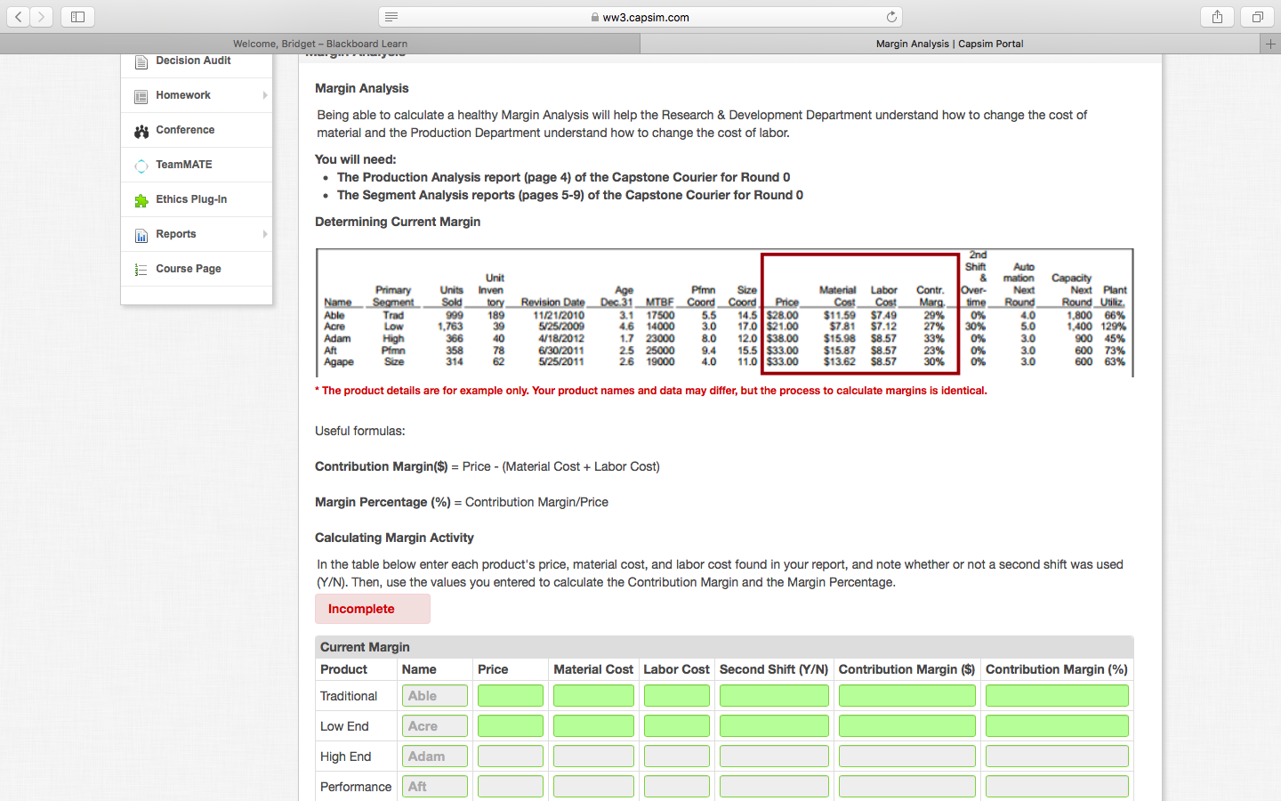This screenshot has width=1281, height=801.
Task: Switch to the Blackboard Learn tab
Action: pyautogui.click(x=319, y=43)
